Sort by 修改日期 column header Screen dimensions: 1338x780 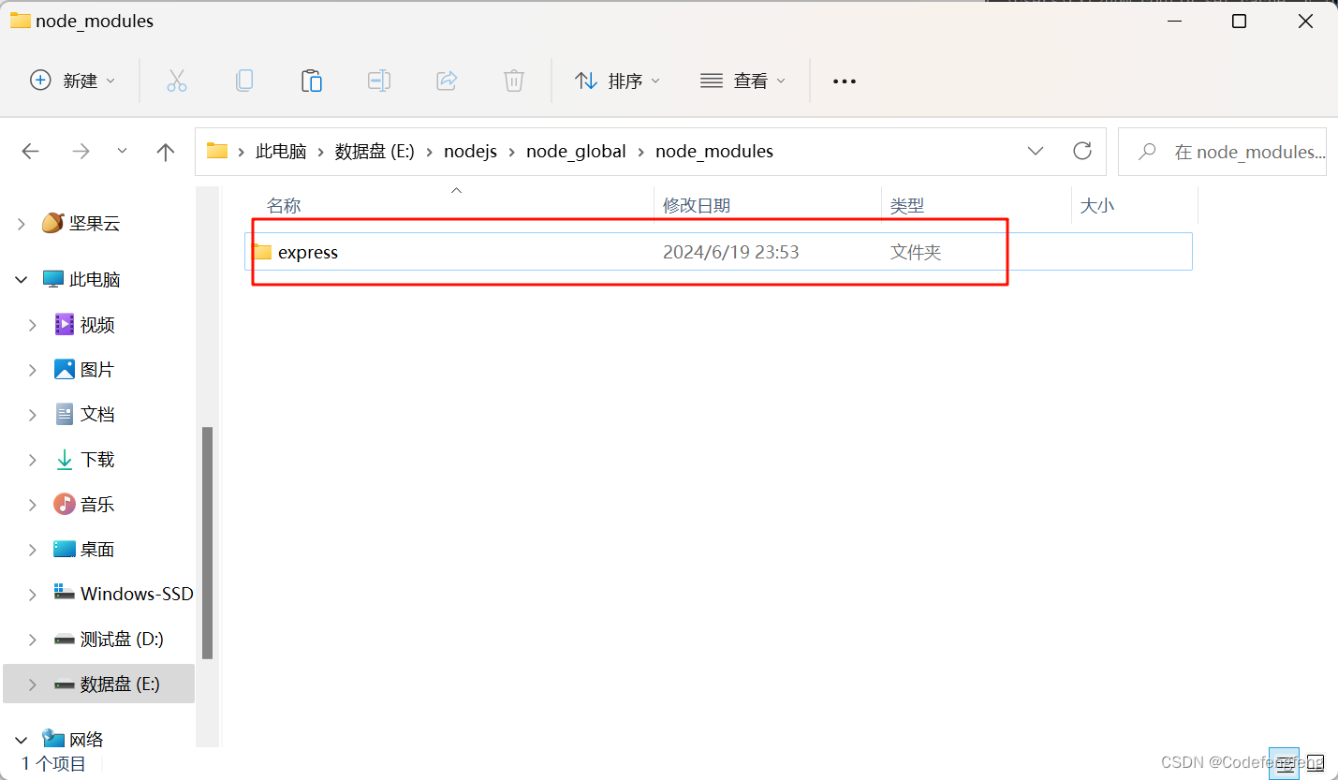697,205
